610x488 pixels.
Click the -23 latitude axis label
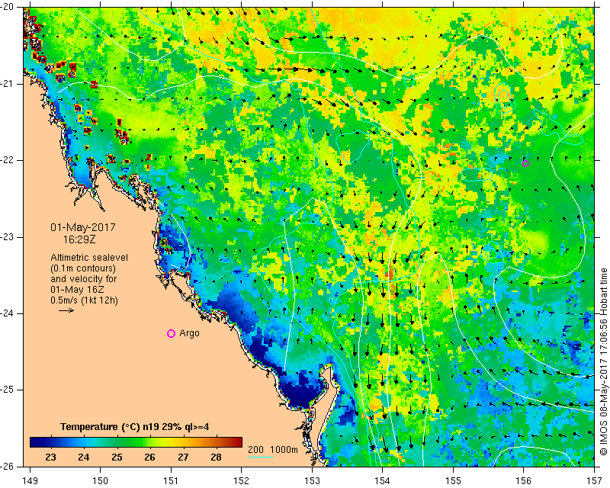[6, 237]
